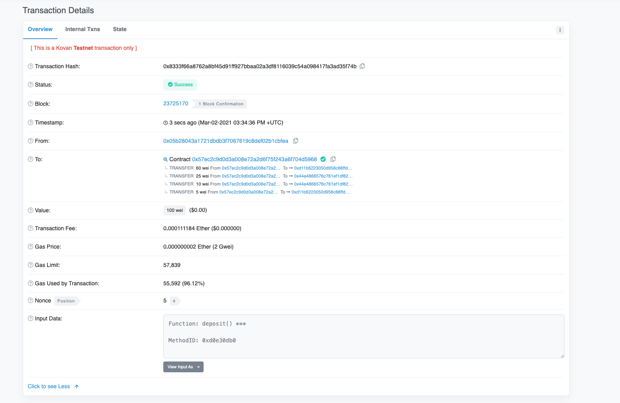Copy the To contract address
This screenshot has width=620, height=403.
pos(333,159)
